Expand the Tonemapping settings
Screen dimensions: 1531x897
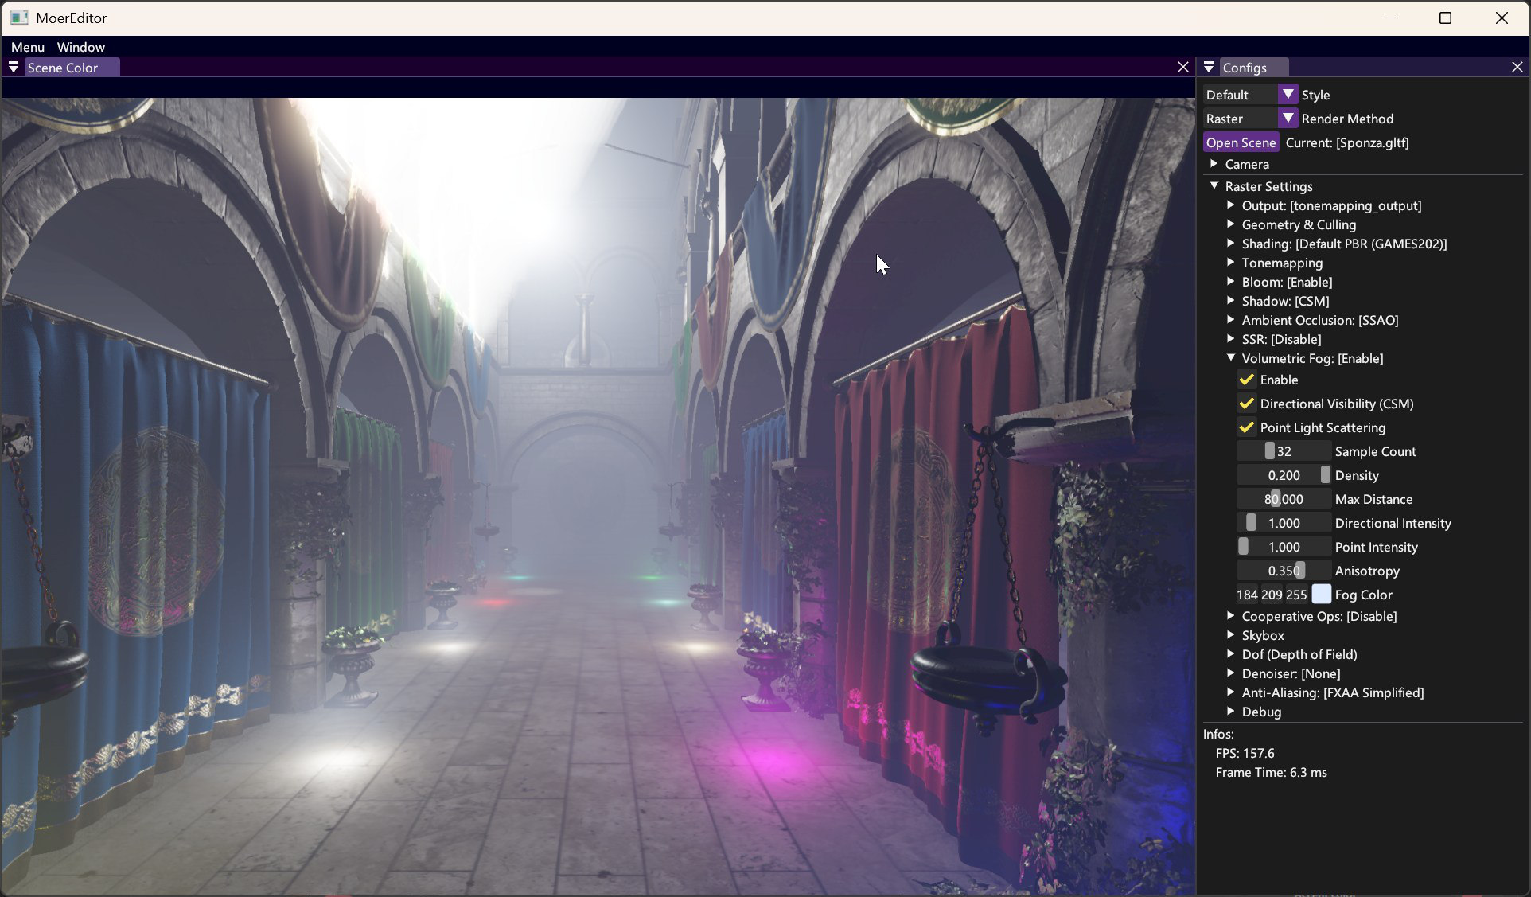pos(1231,263)
